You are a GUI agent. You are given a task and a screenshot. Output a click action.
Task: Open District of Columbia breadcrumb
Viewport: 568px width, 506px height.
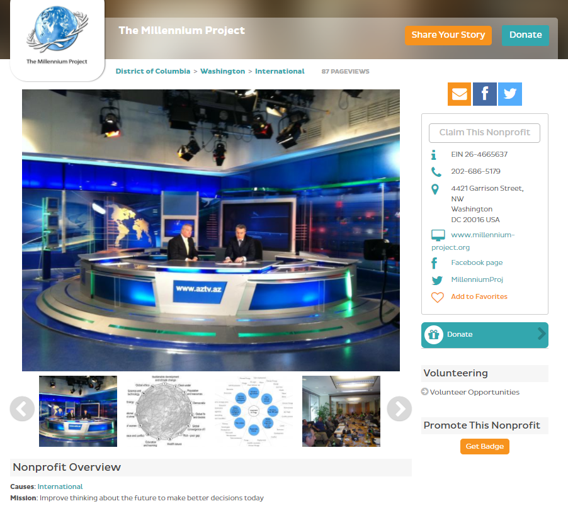(x=152, y=71)
